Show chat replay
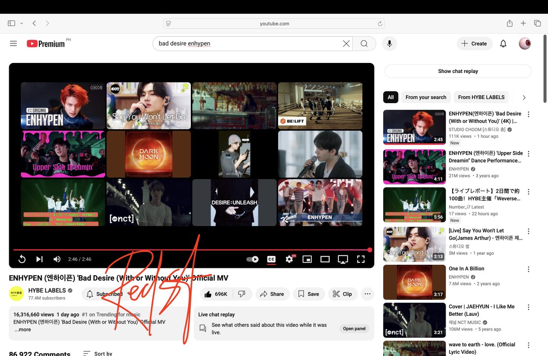The image size is (548, 356). [458, 71]
